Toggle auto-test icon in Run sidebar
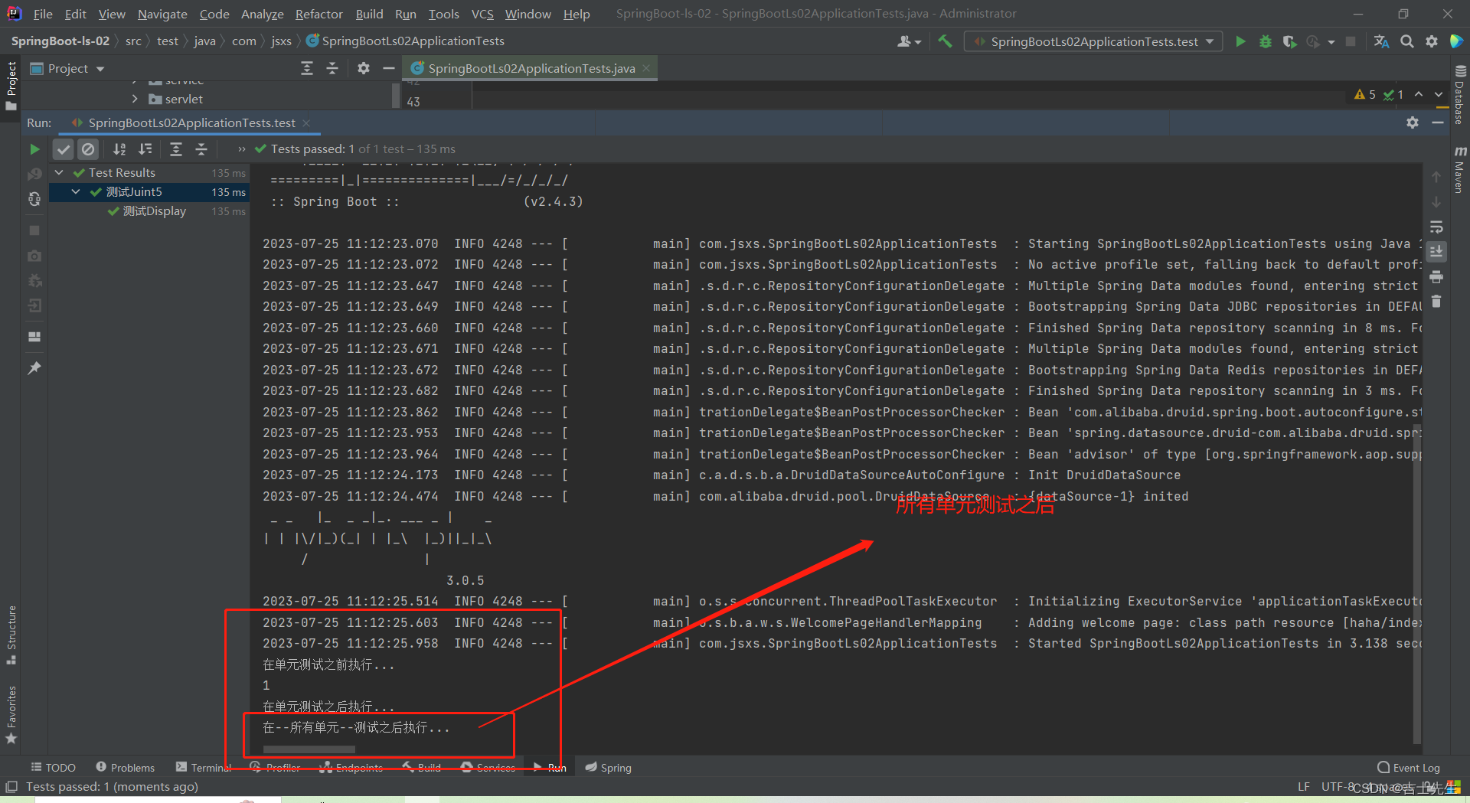This screenshot has height=803, width=1470. (34, 200)
